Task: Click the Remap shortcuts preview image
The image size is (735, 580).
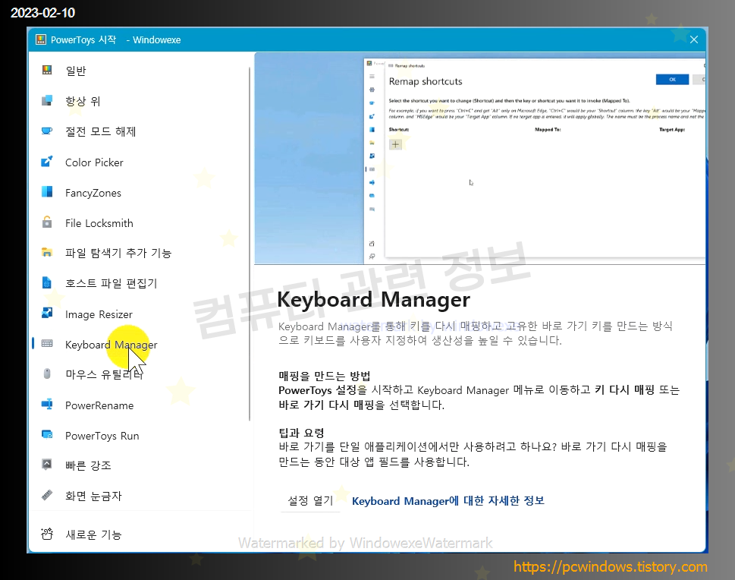Action: tap(480, 158)
